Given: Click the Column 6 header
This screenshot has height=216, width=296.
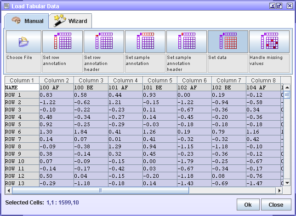Looking at the screenshot, I should click(194, 81).
